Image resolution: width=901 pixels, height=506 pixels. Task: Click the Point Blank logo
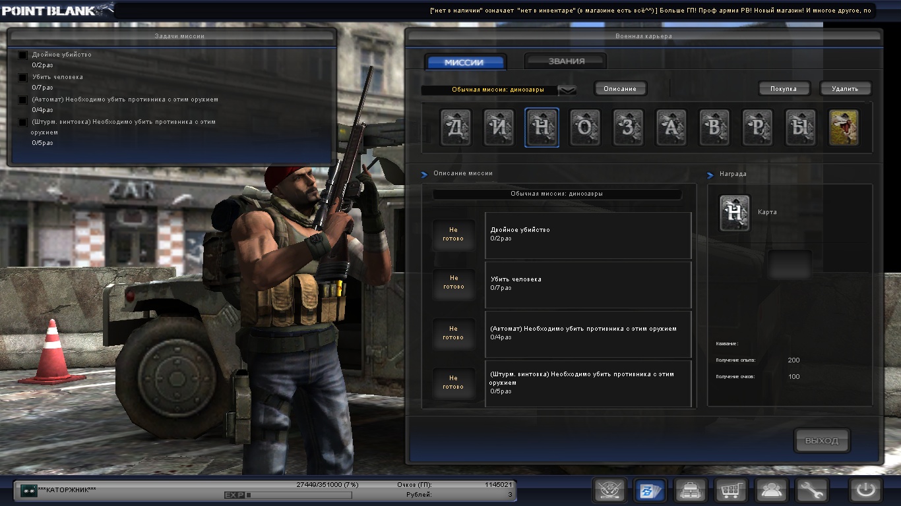pyautogui.click(x=57, y=10)
